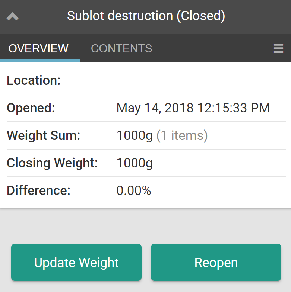Switch to the Overview tab
291x292 pixels.
[x=39, y=48]
